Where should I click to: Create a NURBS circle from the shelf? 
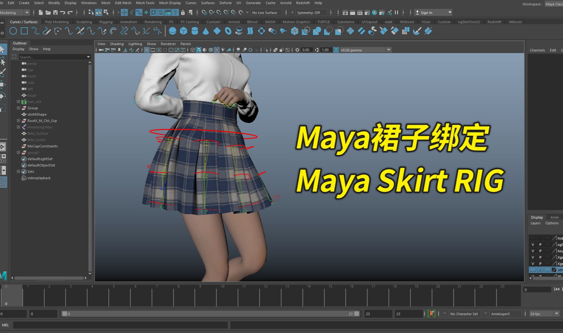tap(13, 31)
